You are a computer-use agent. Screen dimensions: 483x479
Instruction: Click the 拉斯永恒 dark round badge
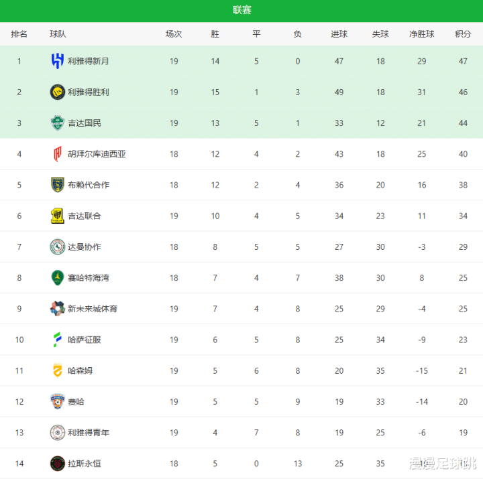pyautogui.click(x=57, y=463)
